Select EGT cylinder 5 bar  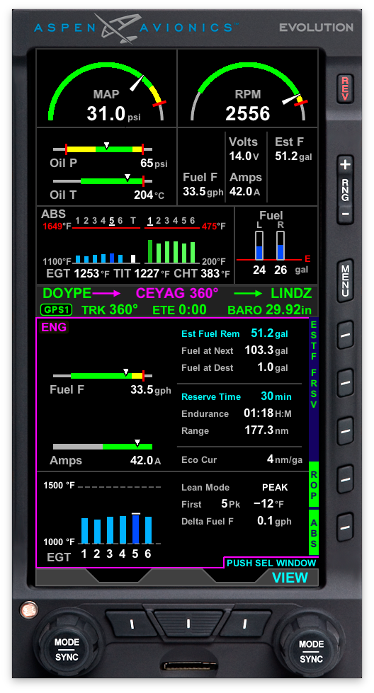136,529
